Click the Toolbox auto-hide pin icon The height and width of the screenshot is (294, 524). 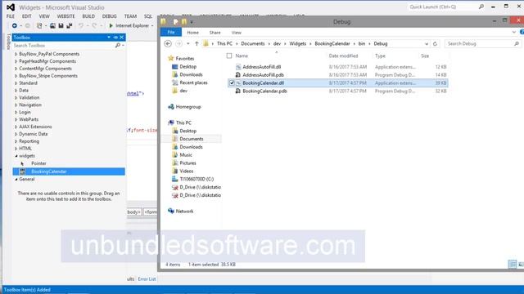(x=115, y=38)
